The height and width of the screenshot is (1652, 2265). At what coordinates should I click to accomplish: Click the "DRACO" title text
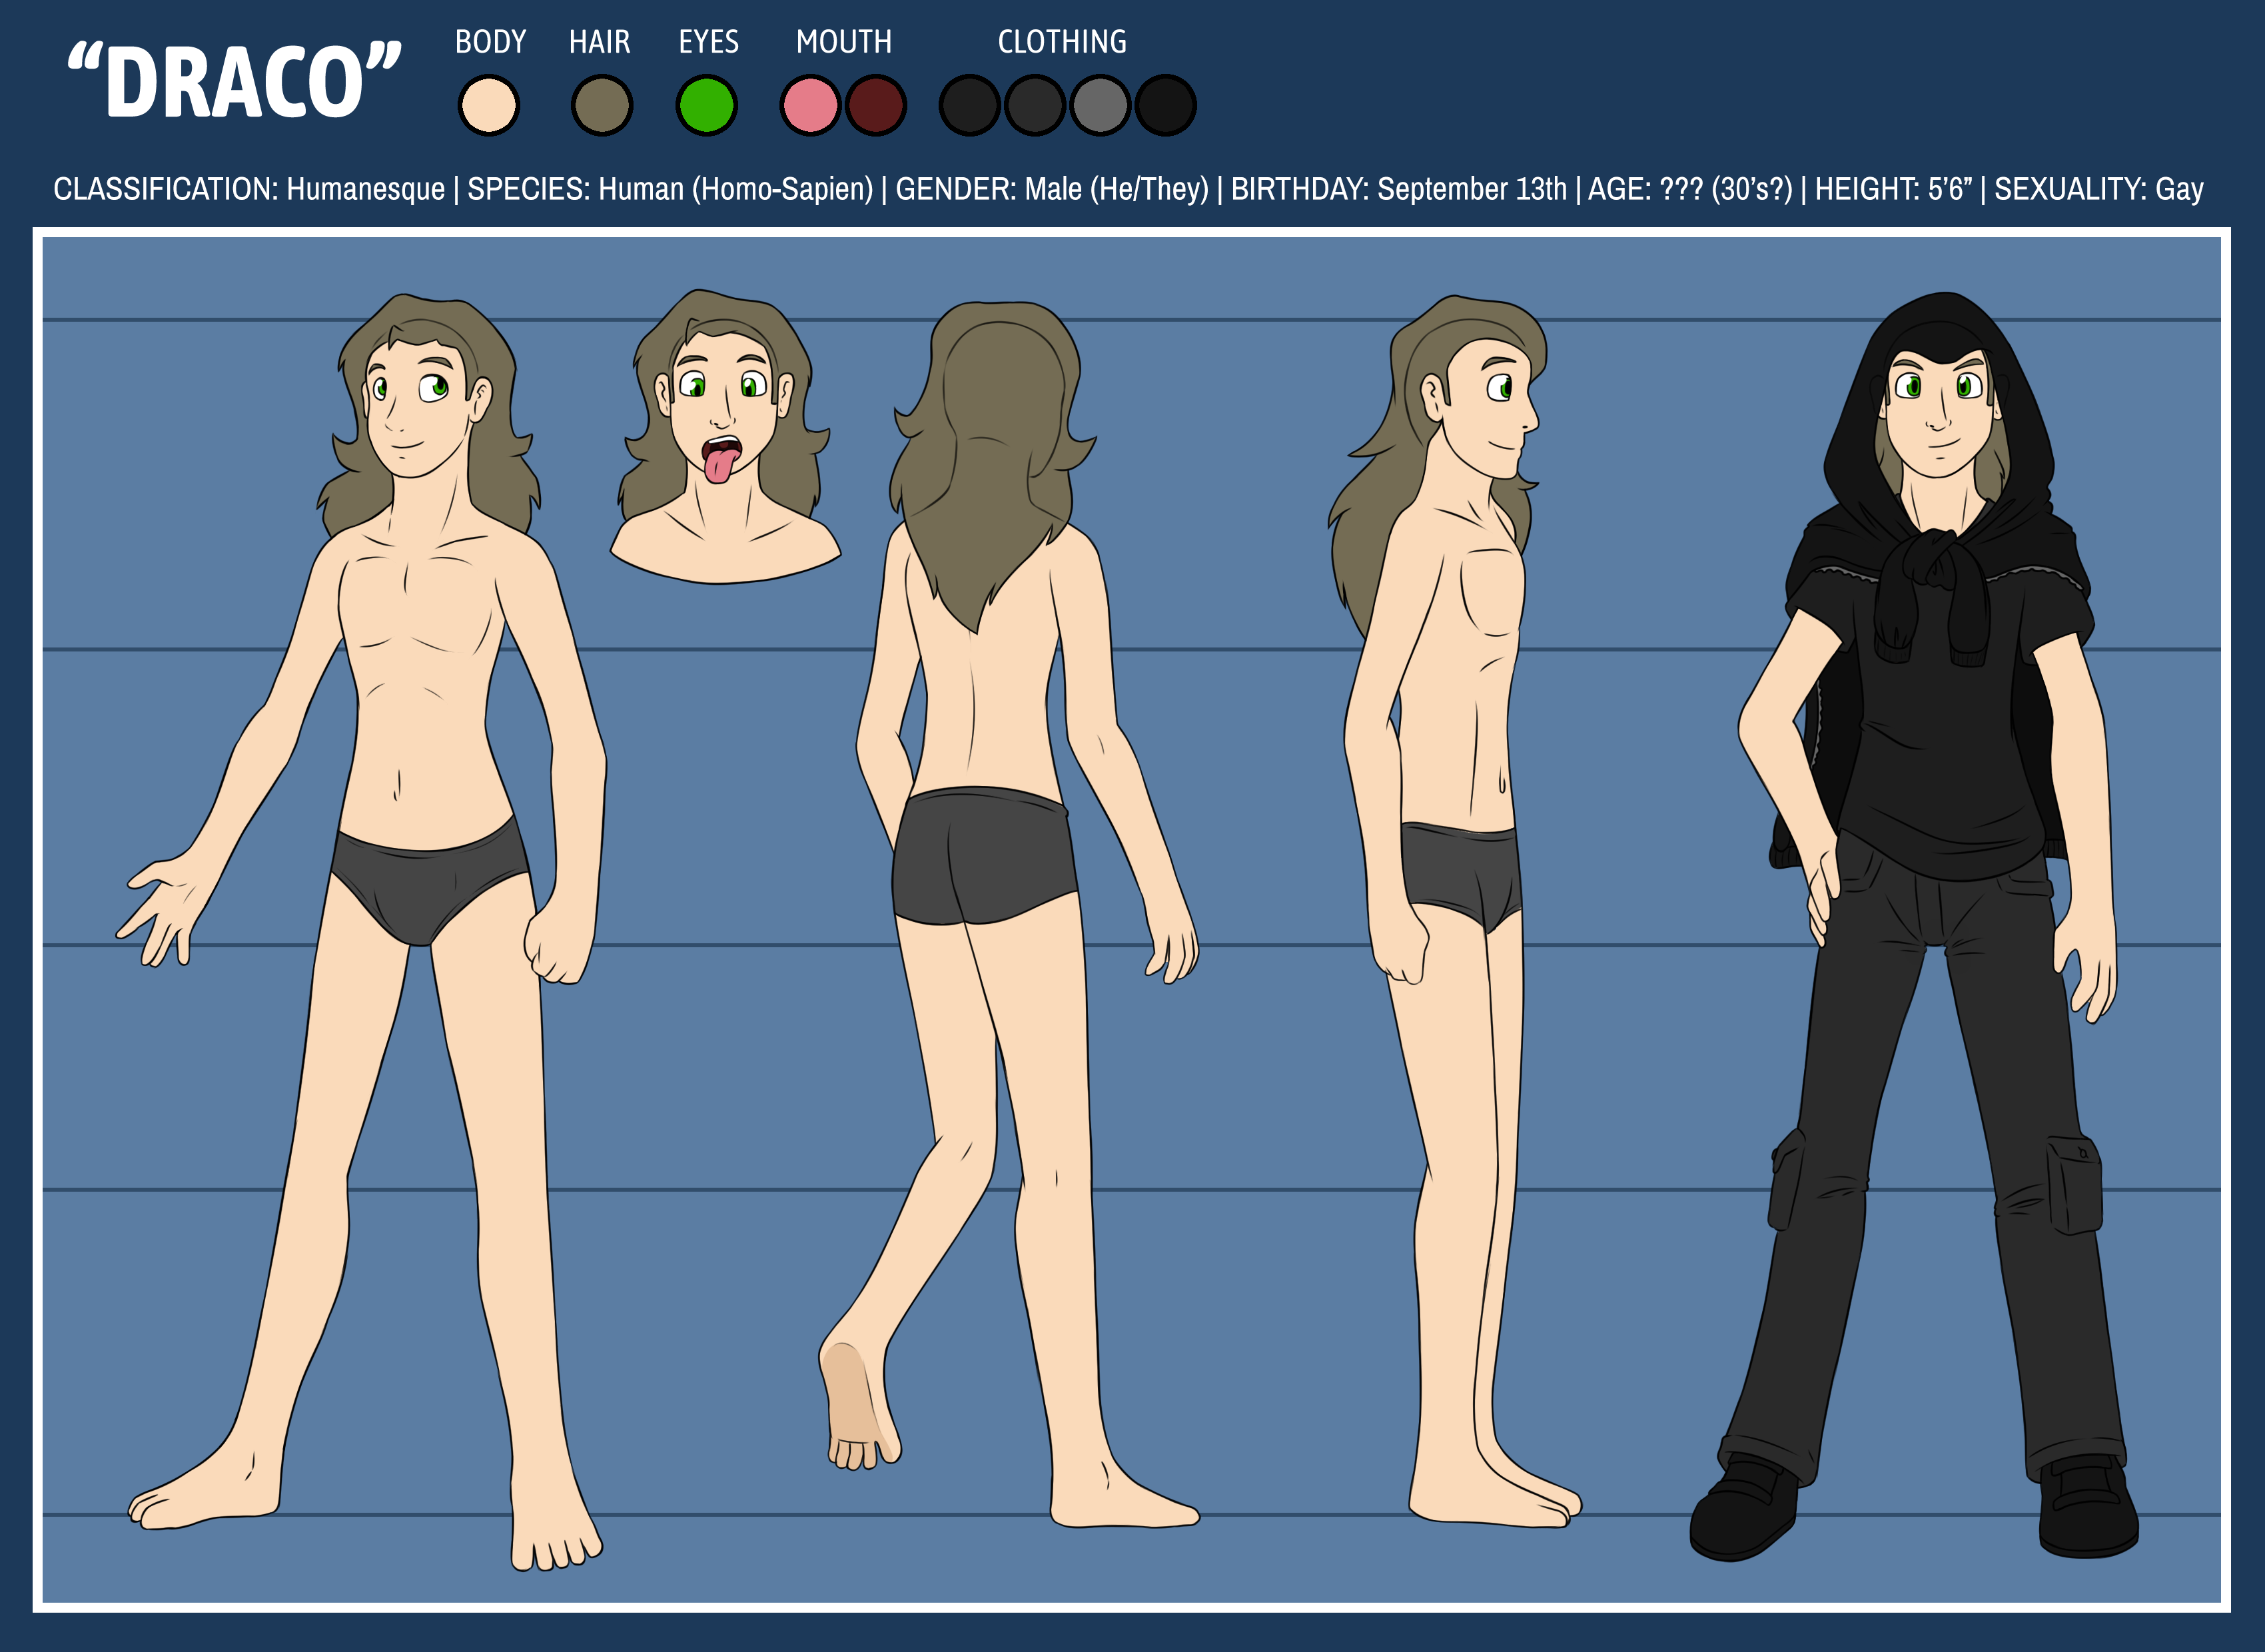[235, 82]
